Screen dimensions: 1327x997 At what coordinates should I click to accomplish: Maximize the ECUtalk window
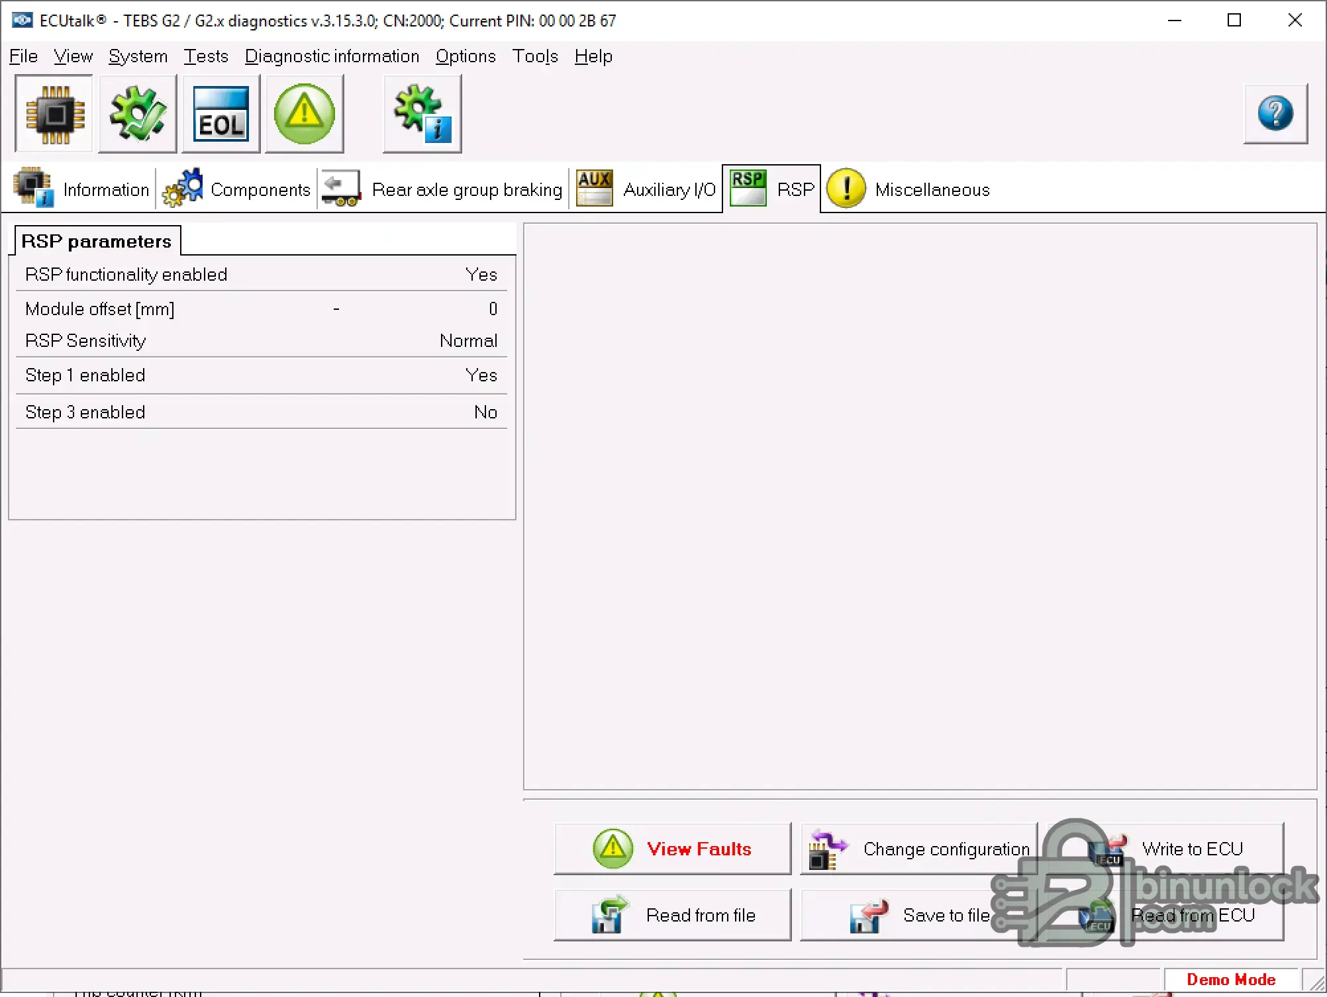[1234, 21]
